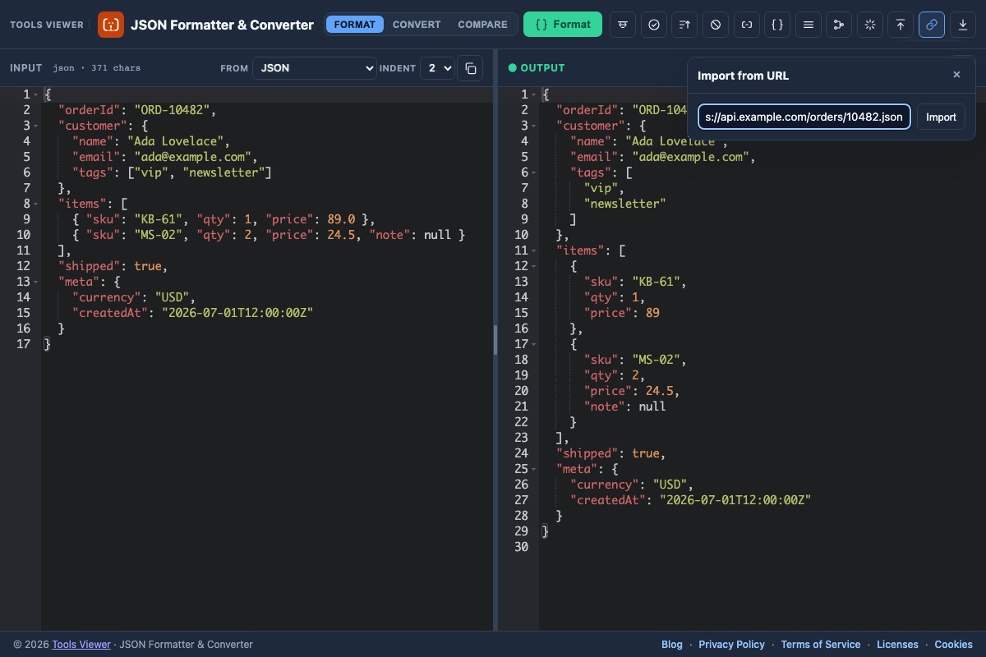The height and width of the screenshot is (657, 986).
Task: Click the circle-slash toolbar icon
Action: click(x=716, y=25)
